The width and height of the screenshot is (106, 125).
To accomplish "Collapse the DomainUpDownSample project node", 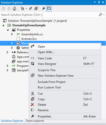I will [x=3, y=25].
